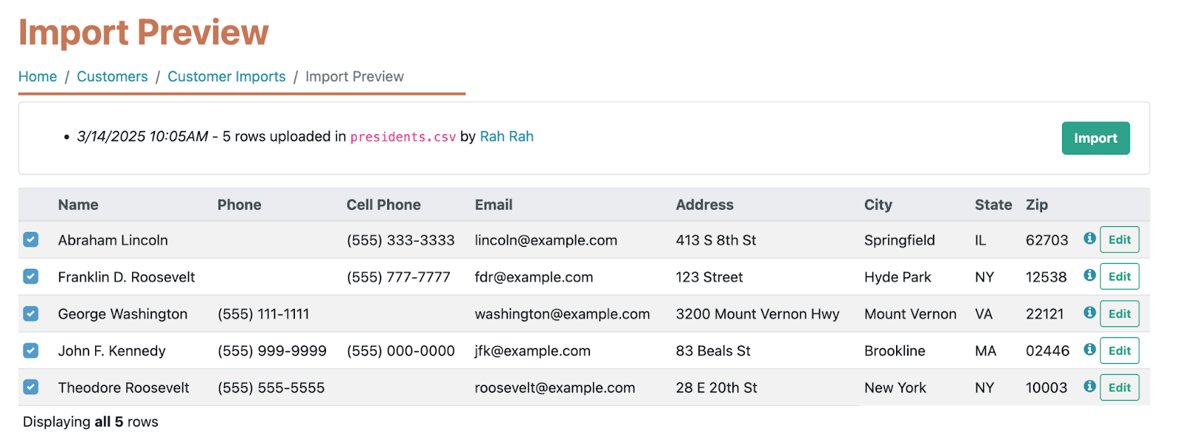This screenshot has height=436, width=1180.
Task: Open Edit for John F. Kennedy
Action: click(1119, 351)
